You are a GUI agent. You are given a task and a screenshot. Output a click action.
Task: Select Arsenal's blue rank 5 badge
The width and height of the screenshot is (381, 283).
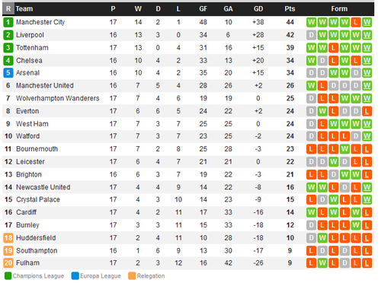(x=8, y=73)
